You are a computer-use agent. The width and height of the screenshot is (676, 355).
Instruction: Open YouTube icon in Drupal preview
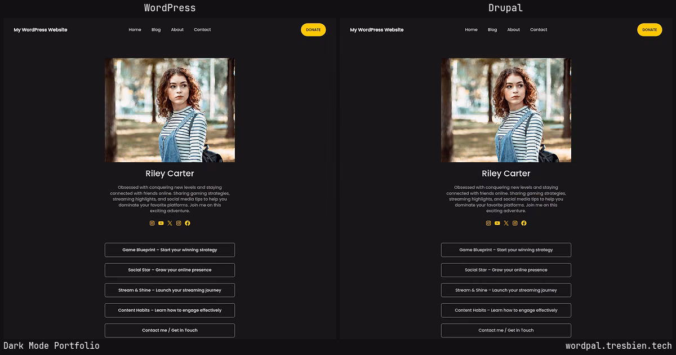pos(497,223)
